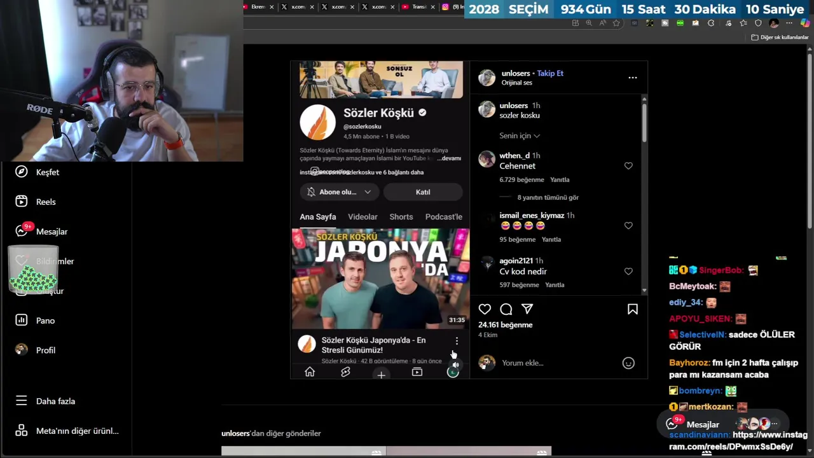The image size is (814, 458).
Task: Open the unlosers username link in header
Action: (x=516, y=73)
